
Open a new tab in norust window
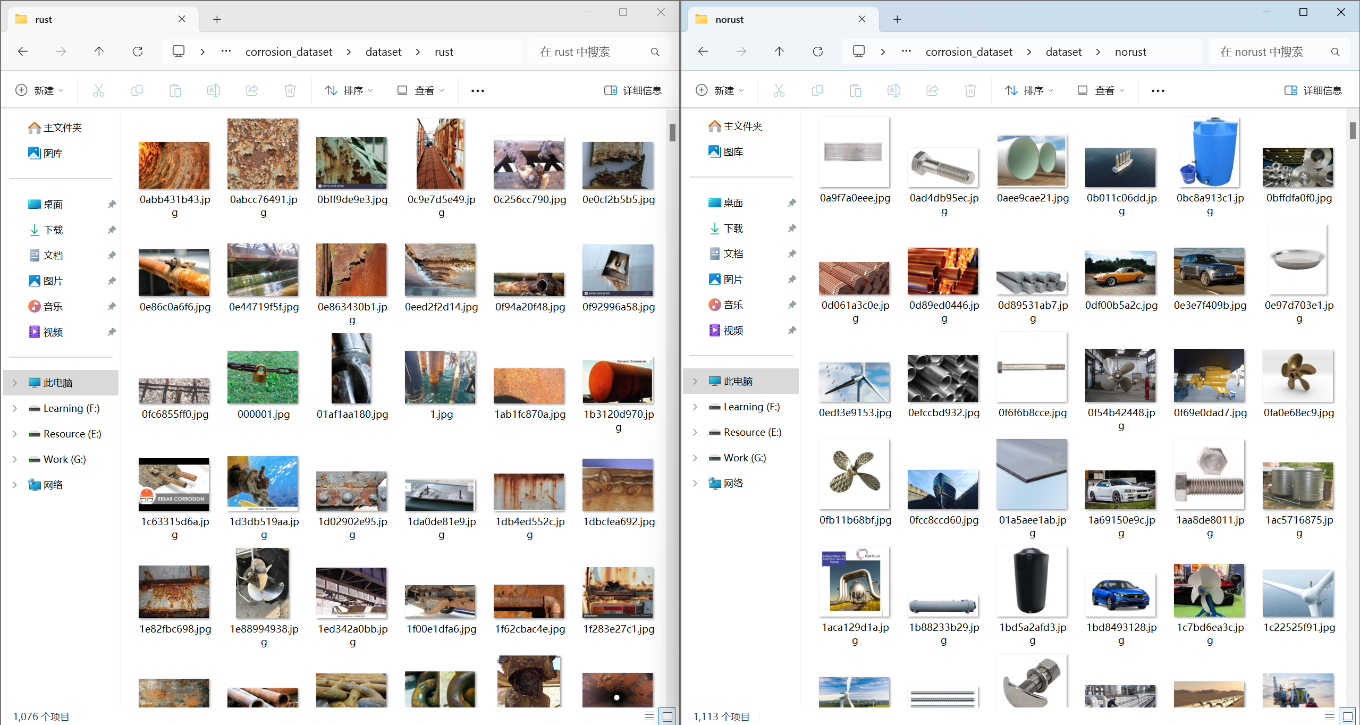tap(897, 20)
